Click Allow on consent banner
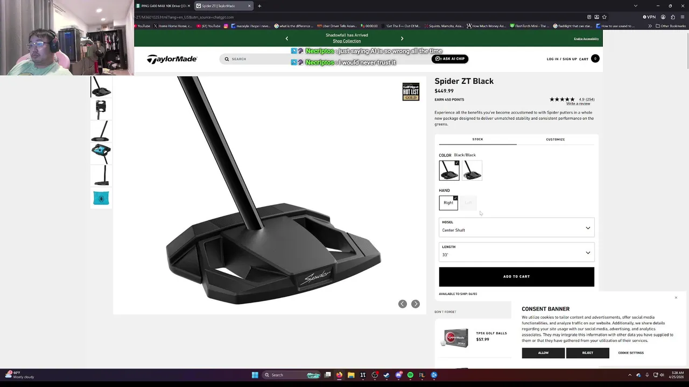Screen dimensions: 689x387 coord(543,353)
